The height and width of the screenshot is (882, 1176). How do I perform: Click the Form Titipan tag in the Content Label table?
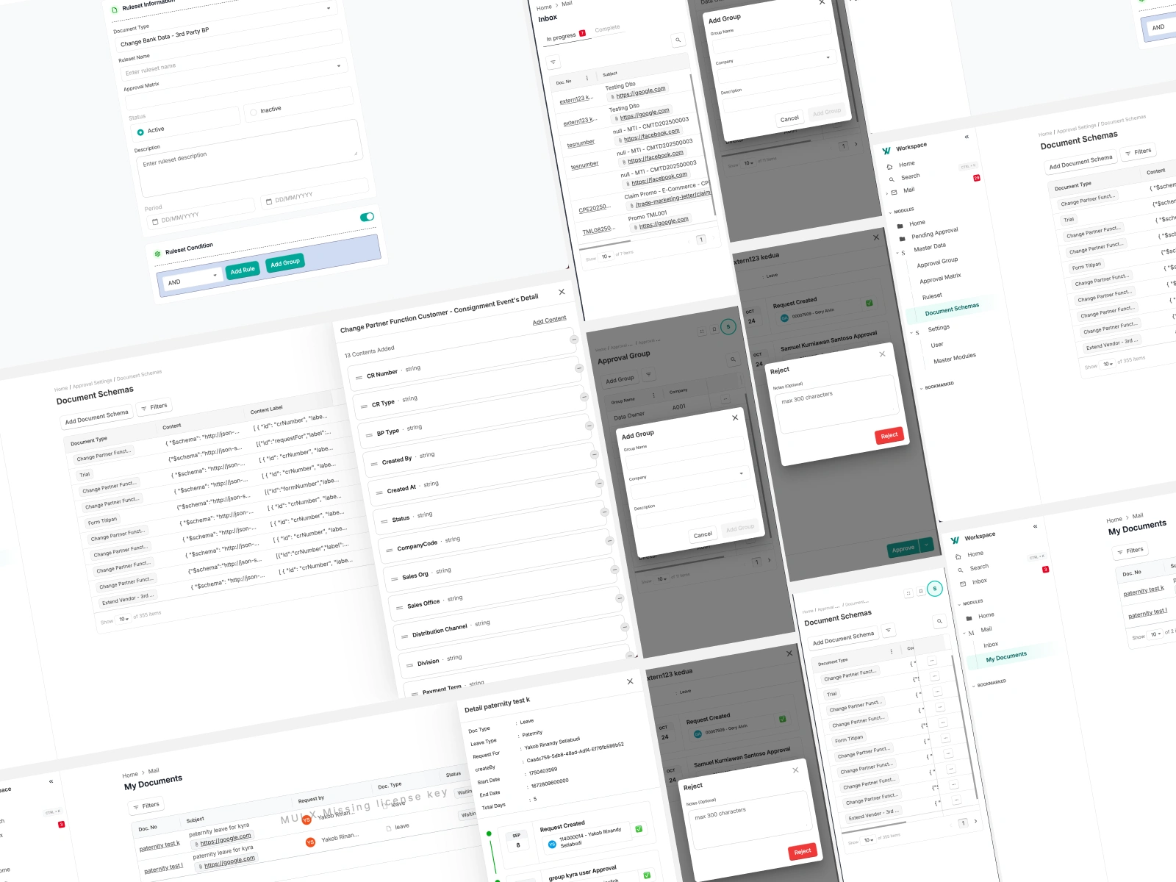point(102,520)
